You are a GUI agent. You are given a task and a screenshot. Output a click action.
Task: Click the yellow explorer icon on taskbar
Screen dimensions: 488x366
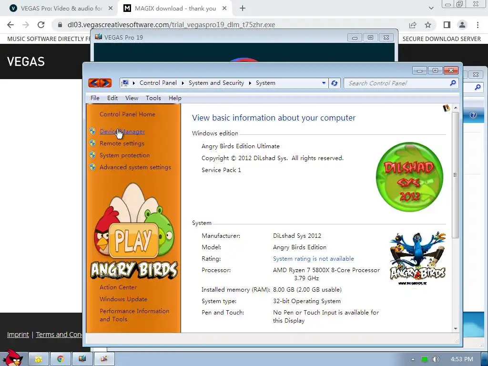click(x=39, y=359)
